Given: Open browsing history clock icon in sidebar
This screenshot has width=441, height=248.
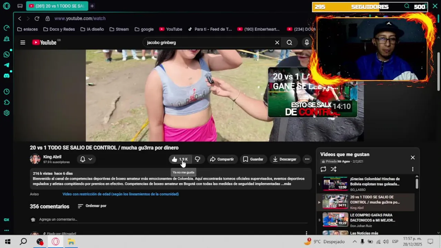Looking at the screenshot, I should pos(6,92).
